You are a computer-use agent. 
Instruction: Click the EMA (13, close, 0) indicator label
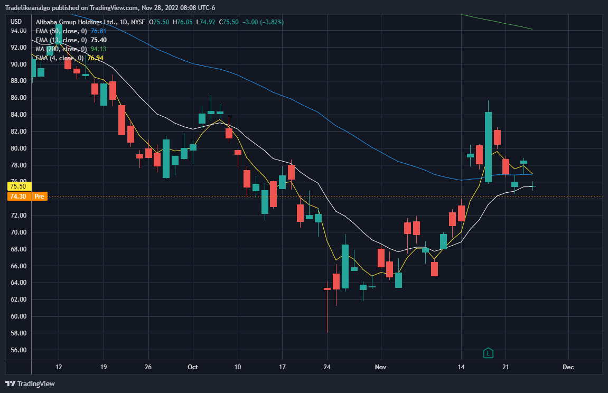pos(61,40)
